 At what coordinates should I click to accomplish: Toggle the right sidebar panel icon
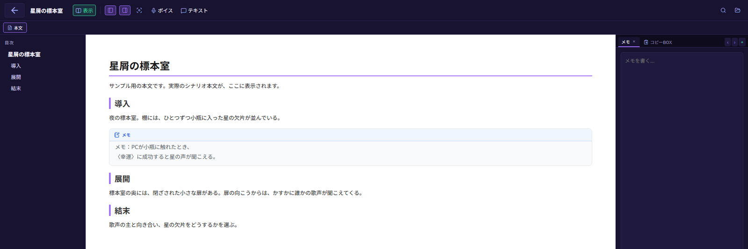point(125,10)
